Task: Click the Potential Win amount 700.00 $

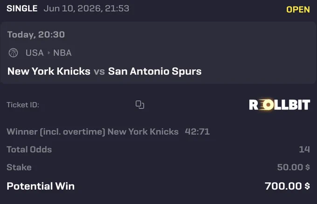Action: (x=287, y=186)
